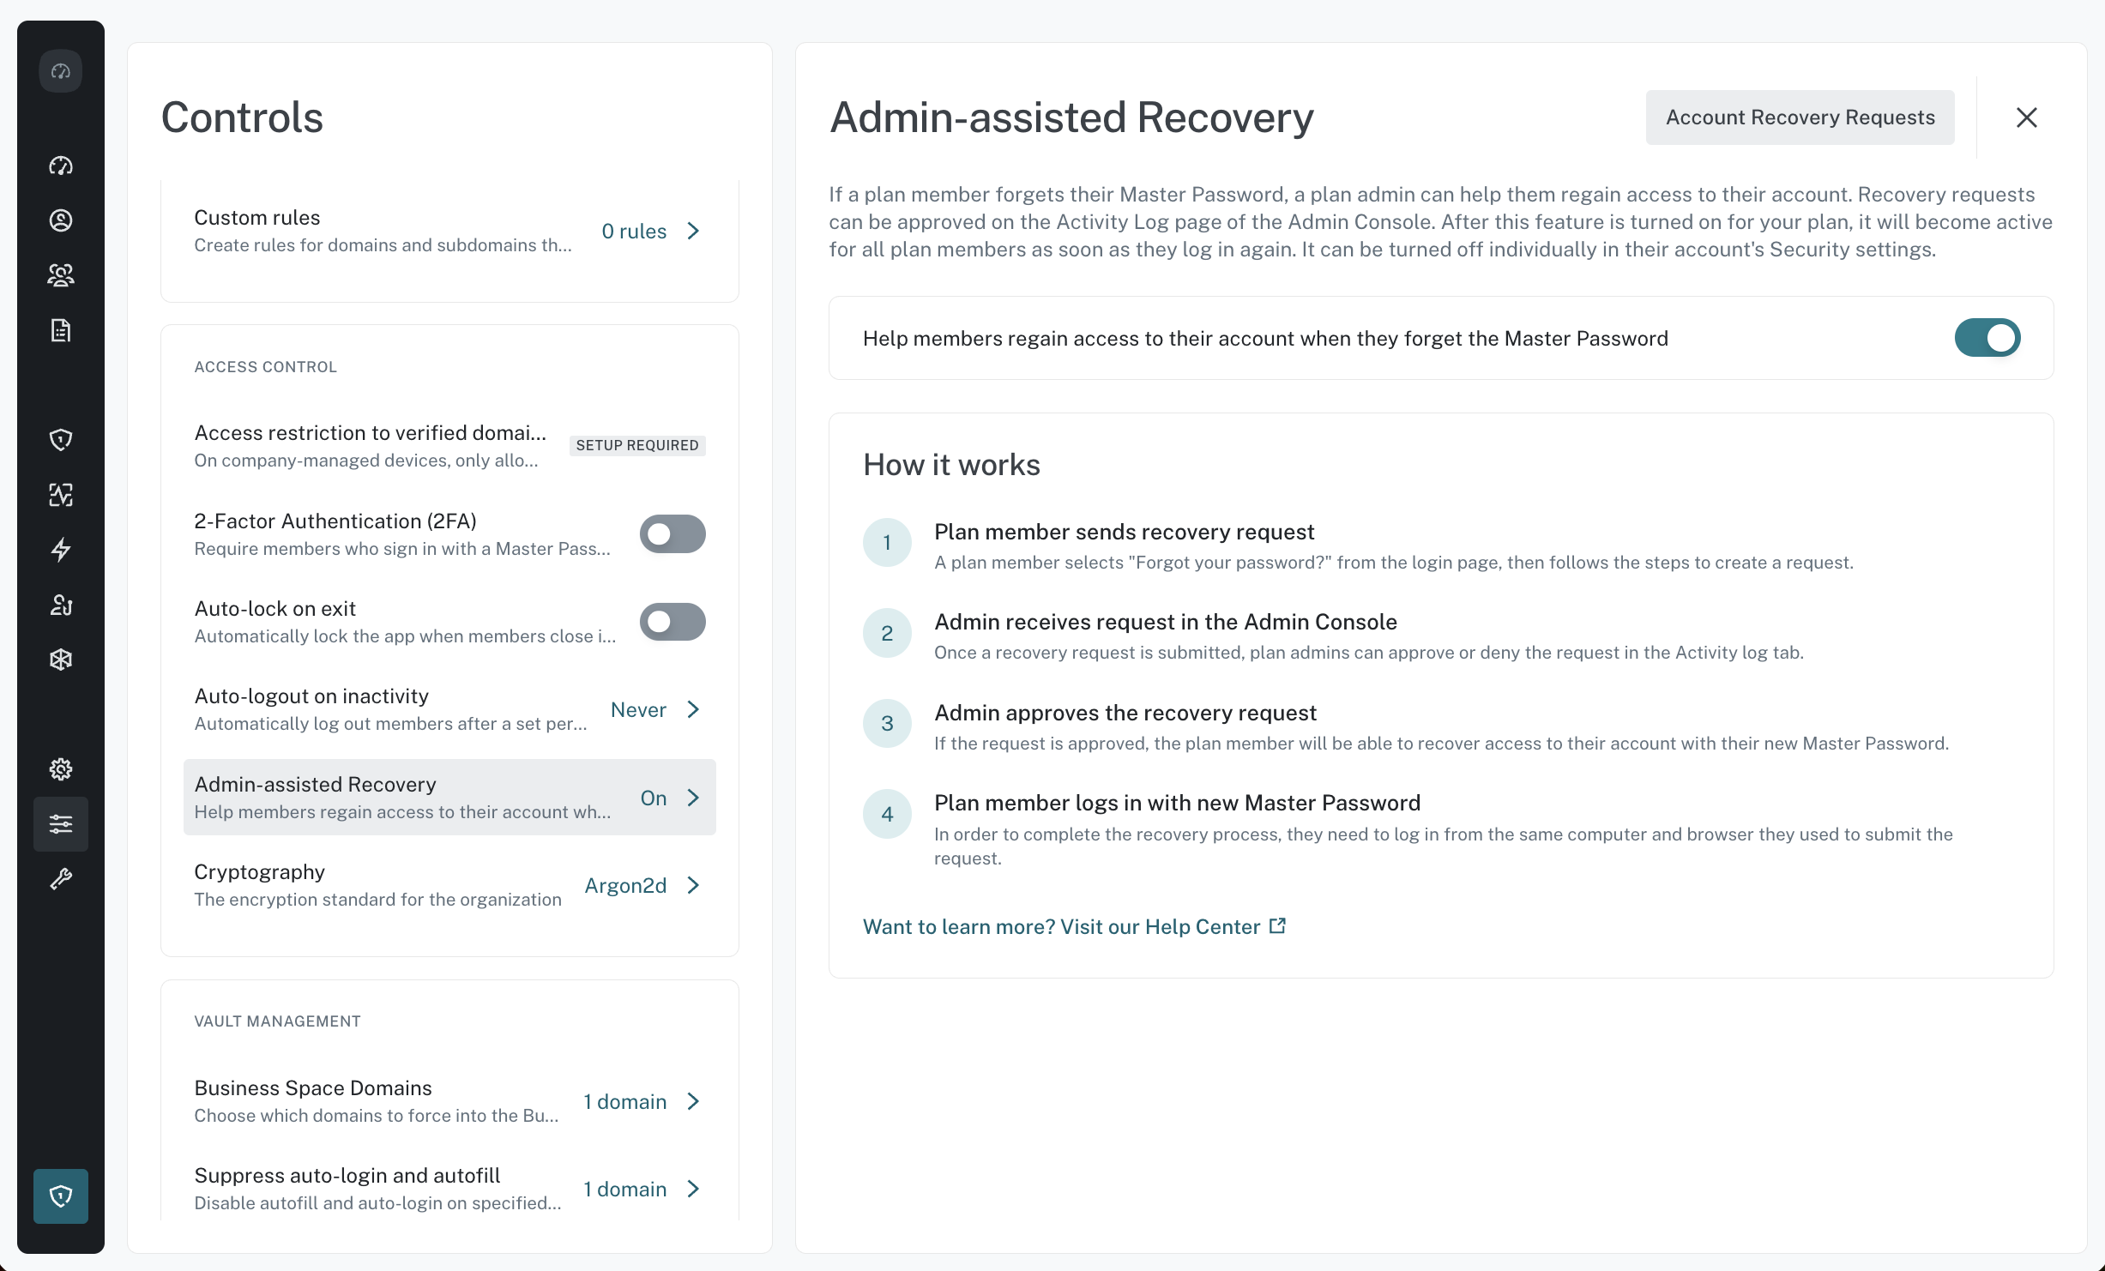This screenshot has height=1271, width=2105.
Task: Toggle Auto-lock on exit switch
Action: (673, 622)
